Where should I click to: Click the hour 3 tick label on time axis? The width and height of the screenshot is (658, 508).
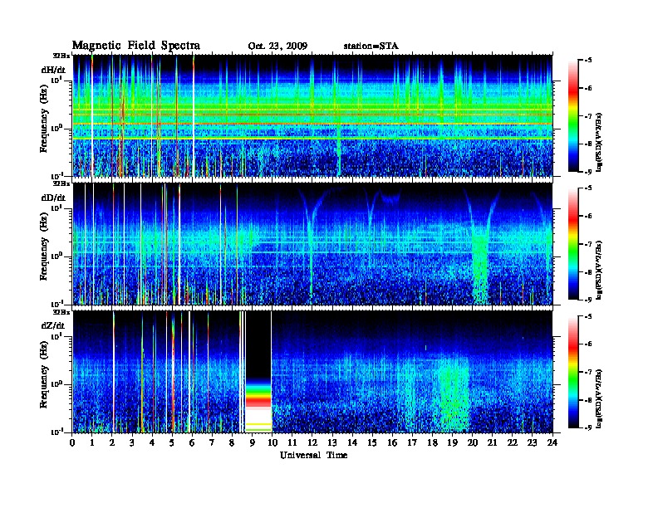(132, 442)
